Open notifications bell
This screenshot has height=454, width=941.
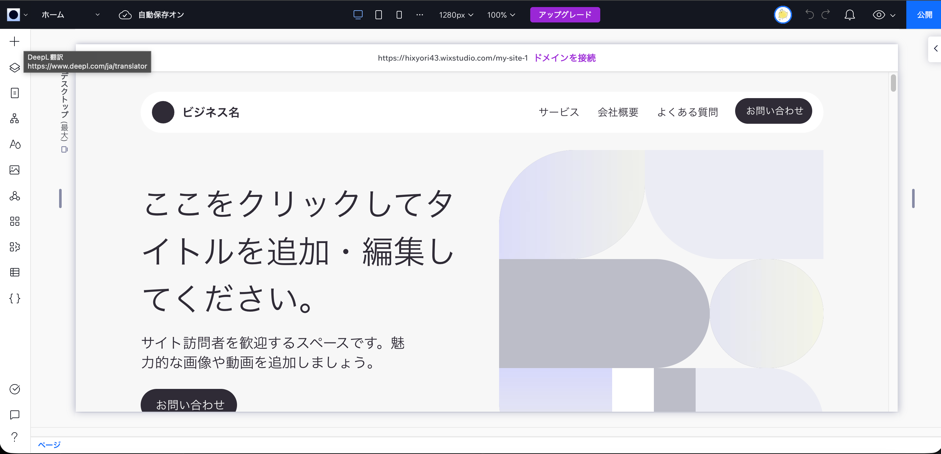[850, 14]
